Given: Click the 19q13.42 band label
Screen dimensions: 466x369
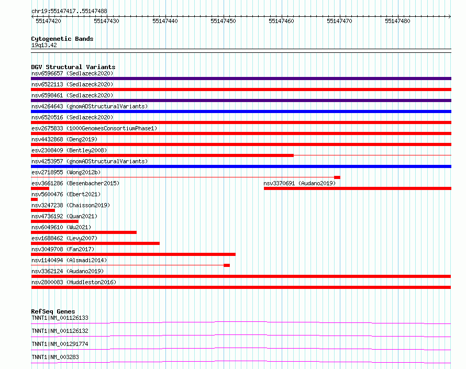Looking at the screenshot, I should tap(44, 45).
